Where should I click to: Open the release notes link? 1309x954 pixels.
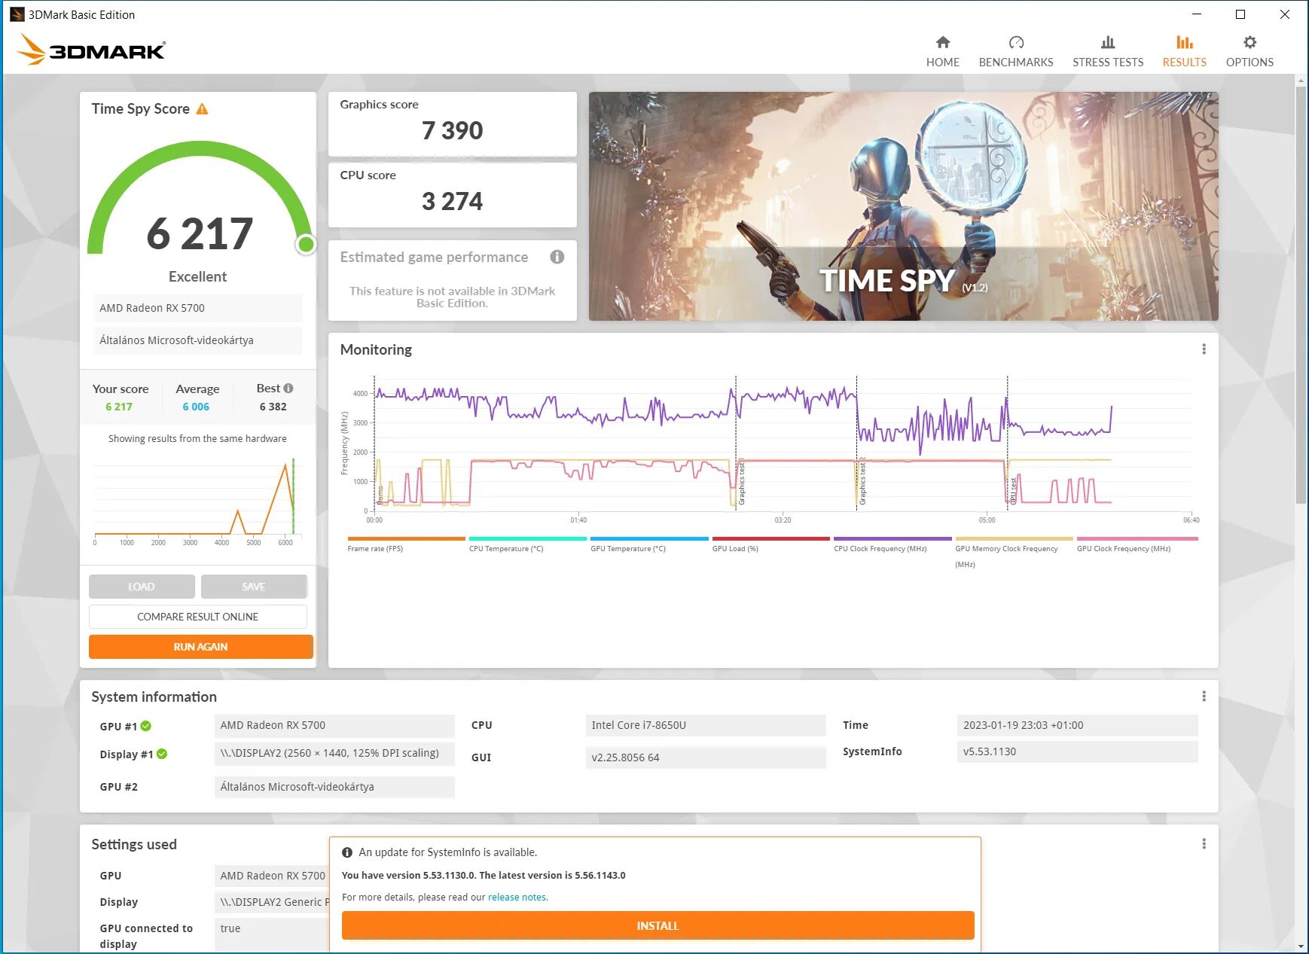coord(517,898)
